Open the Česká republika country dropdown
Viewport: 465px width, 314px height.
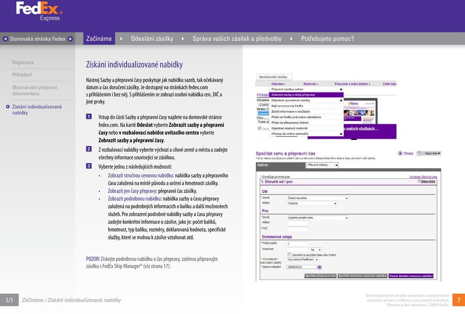coord(317,198)
